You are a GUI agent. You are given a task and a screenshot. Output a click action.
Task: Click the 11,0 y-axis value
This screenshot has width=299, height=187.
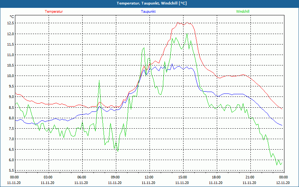click(11, 55)
